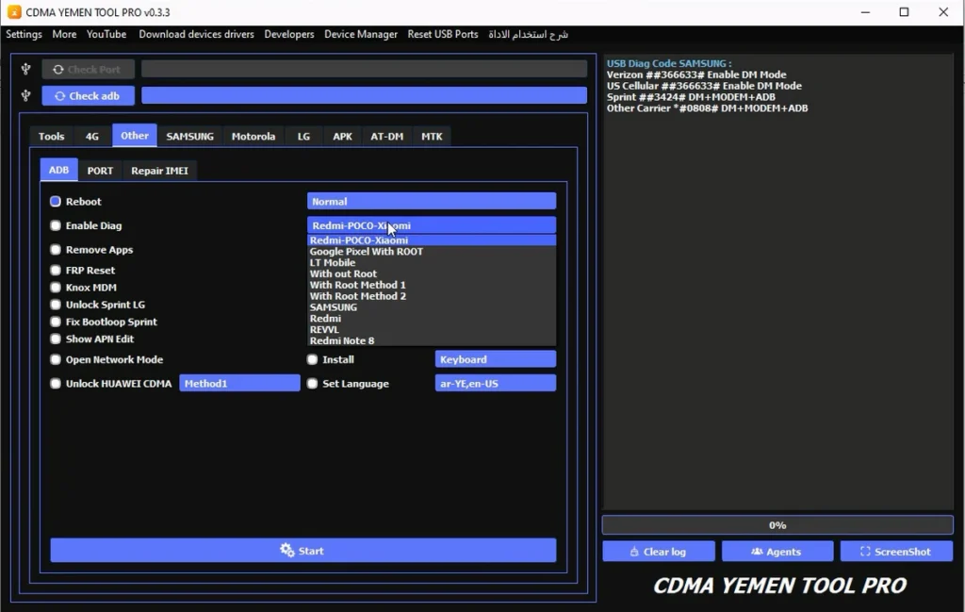The image size is (965, 612).
Task: Click the 0% progress bar
Action: (777, 525)
